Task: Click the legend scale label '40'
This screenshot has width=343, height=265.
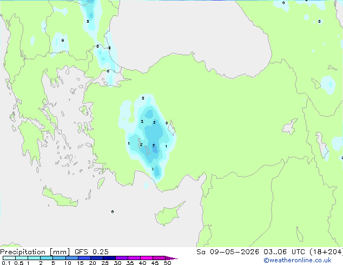Action: pos(142,263)
